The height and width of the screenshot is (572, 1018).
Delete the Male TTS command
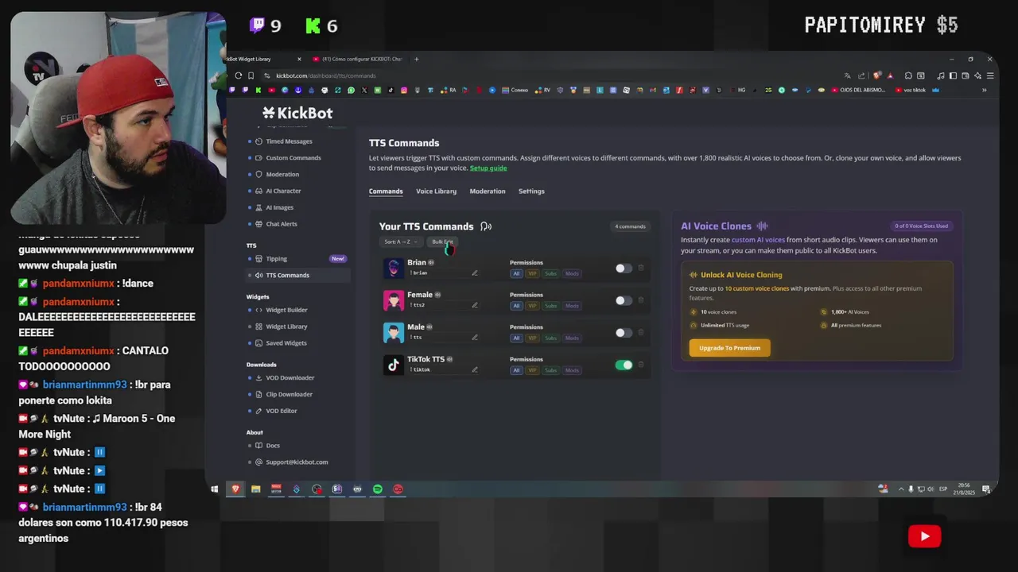[641, 333]
